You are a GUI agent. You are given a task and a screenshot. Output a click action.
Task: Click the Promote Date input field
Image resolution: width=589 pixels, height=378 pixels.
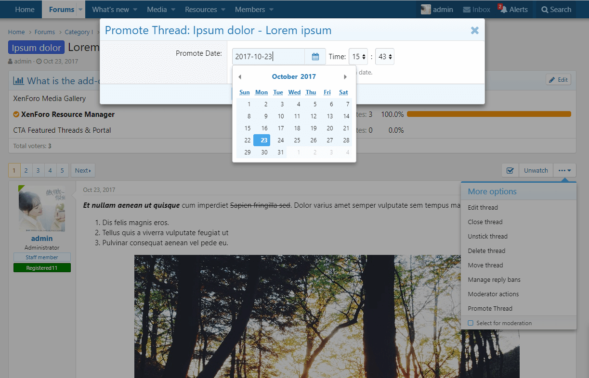coord(268,57)
